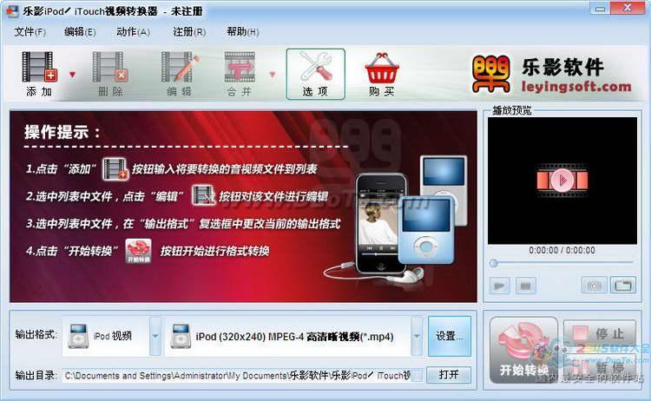Open the 文件(F) menu
Image resolution: width=651 pixels, height=401 pixels.
pyautogui.click(x=30, y=31)
